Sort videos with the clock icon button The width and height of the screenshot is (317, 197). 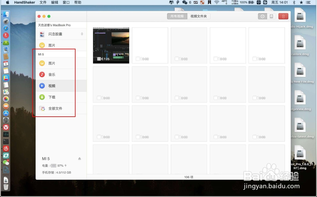tap(262, 16)
